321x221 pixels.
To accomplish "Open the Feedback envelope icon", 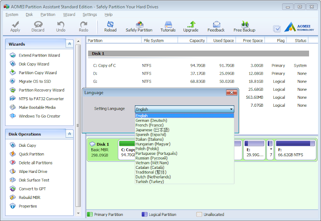I will pyautogui.click(x=216, y=25).
